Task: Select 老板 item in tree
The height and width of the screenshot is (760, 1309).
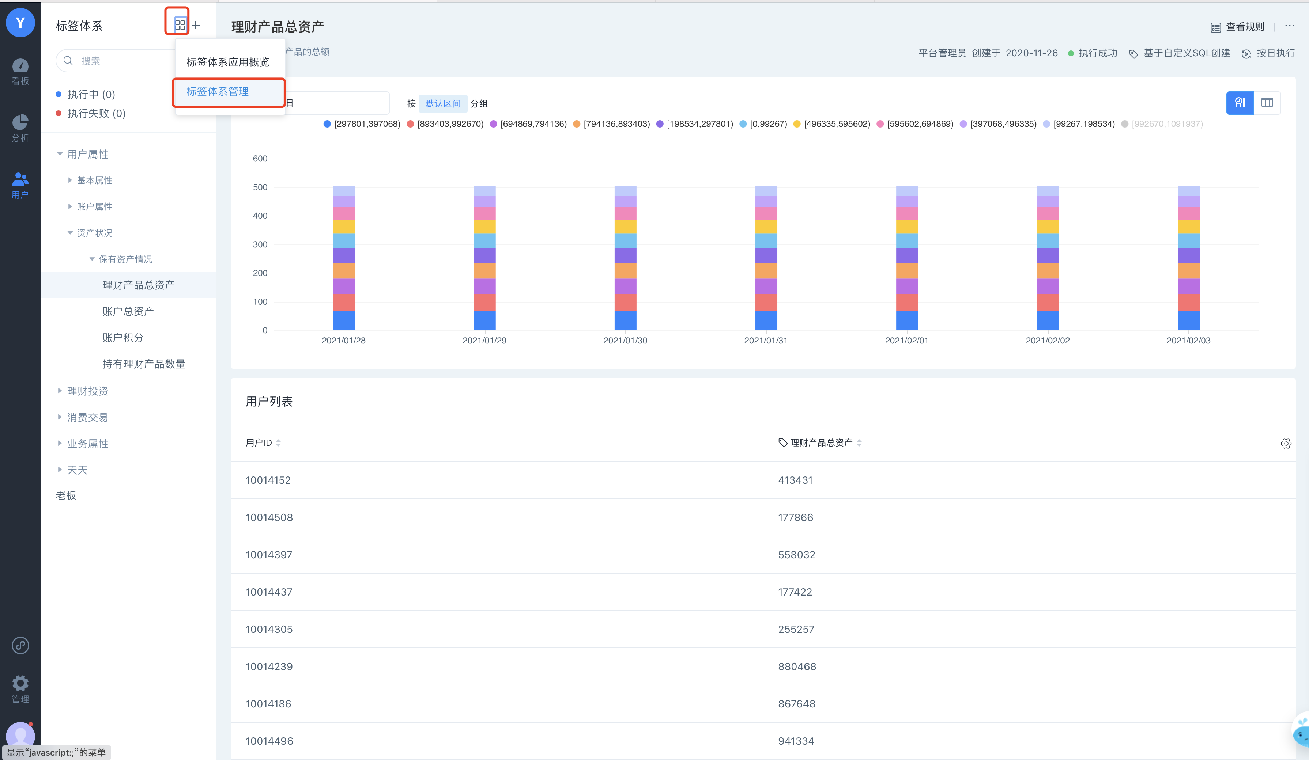Action: point(66,495)
